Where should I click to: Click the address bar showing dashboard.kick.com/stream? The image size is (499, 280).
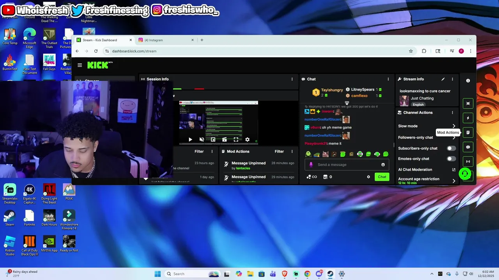tap(257, 51)
